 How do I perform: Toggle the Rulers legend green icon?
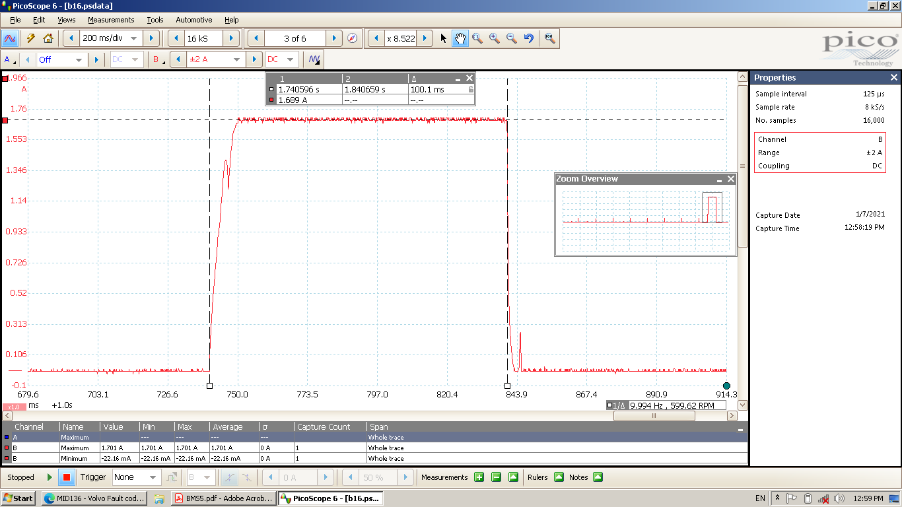pos(559,477)
